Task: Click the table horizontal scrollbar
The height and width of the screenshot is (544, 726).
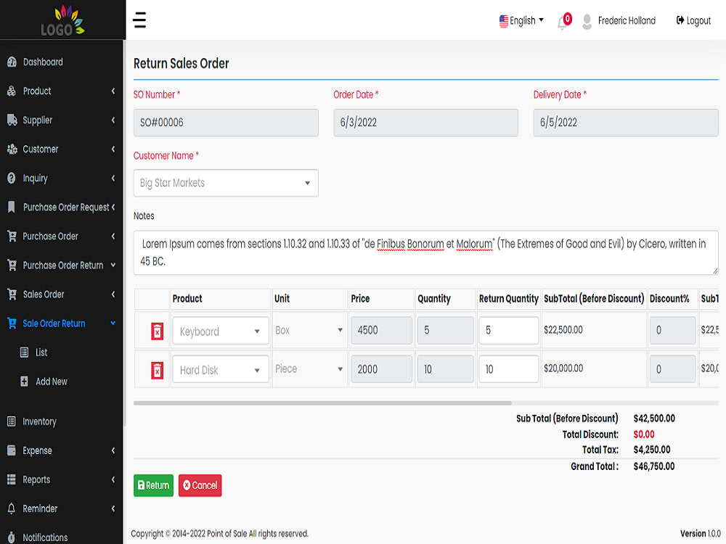Action: (x=322, y=403)
